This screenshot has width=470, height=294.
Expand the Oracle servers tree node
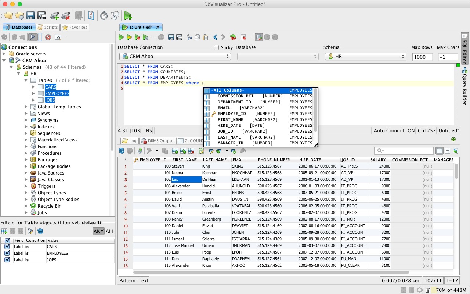pos(4,54)
